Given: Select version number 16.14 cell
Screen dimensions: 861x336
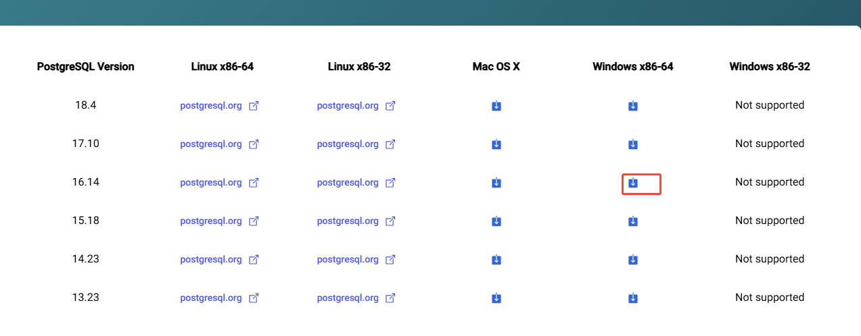Looking at the screenshot, I should click(x=86, y=182).
